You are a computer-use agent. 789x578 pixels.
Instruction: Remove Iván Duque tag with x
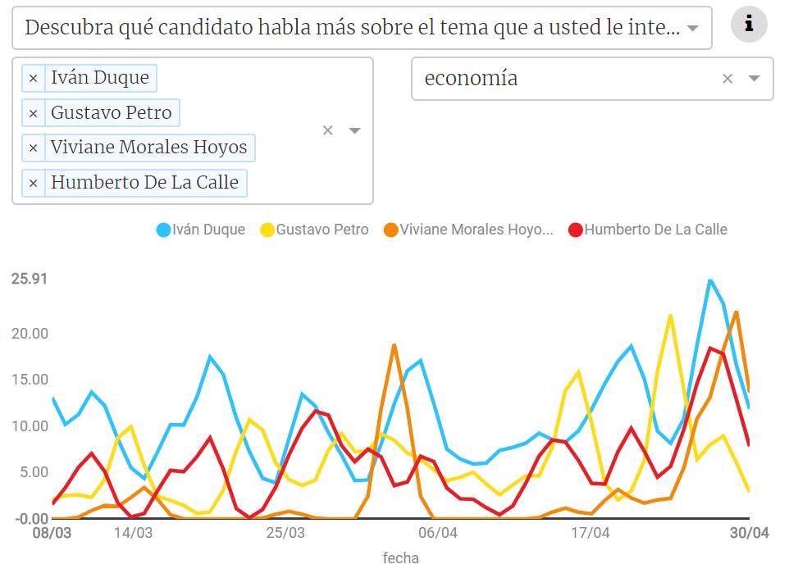point(33,79)
